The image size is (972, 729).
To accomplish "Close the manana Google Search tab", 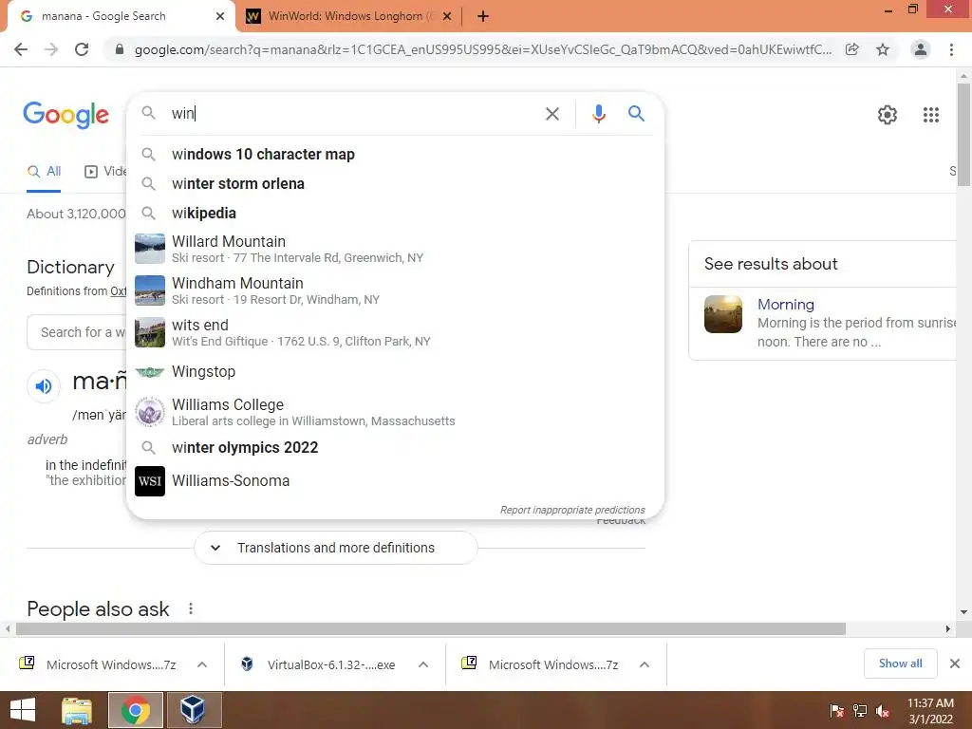I will tap(220, 16).
